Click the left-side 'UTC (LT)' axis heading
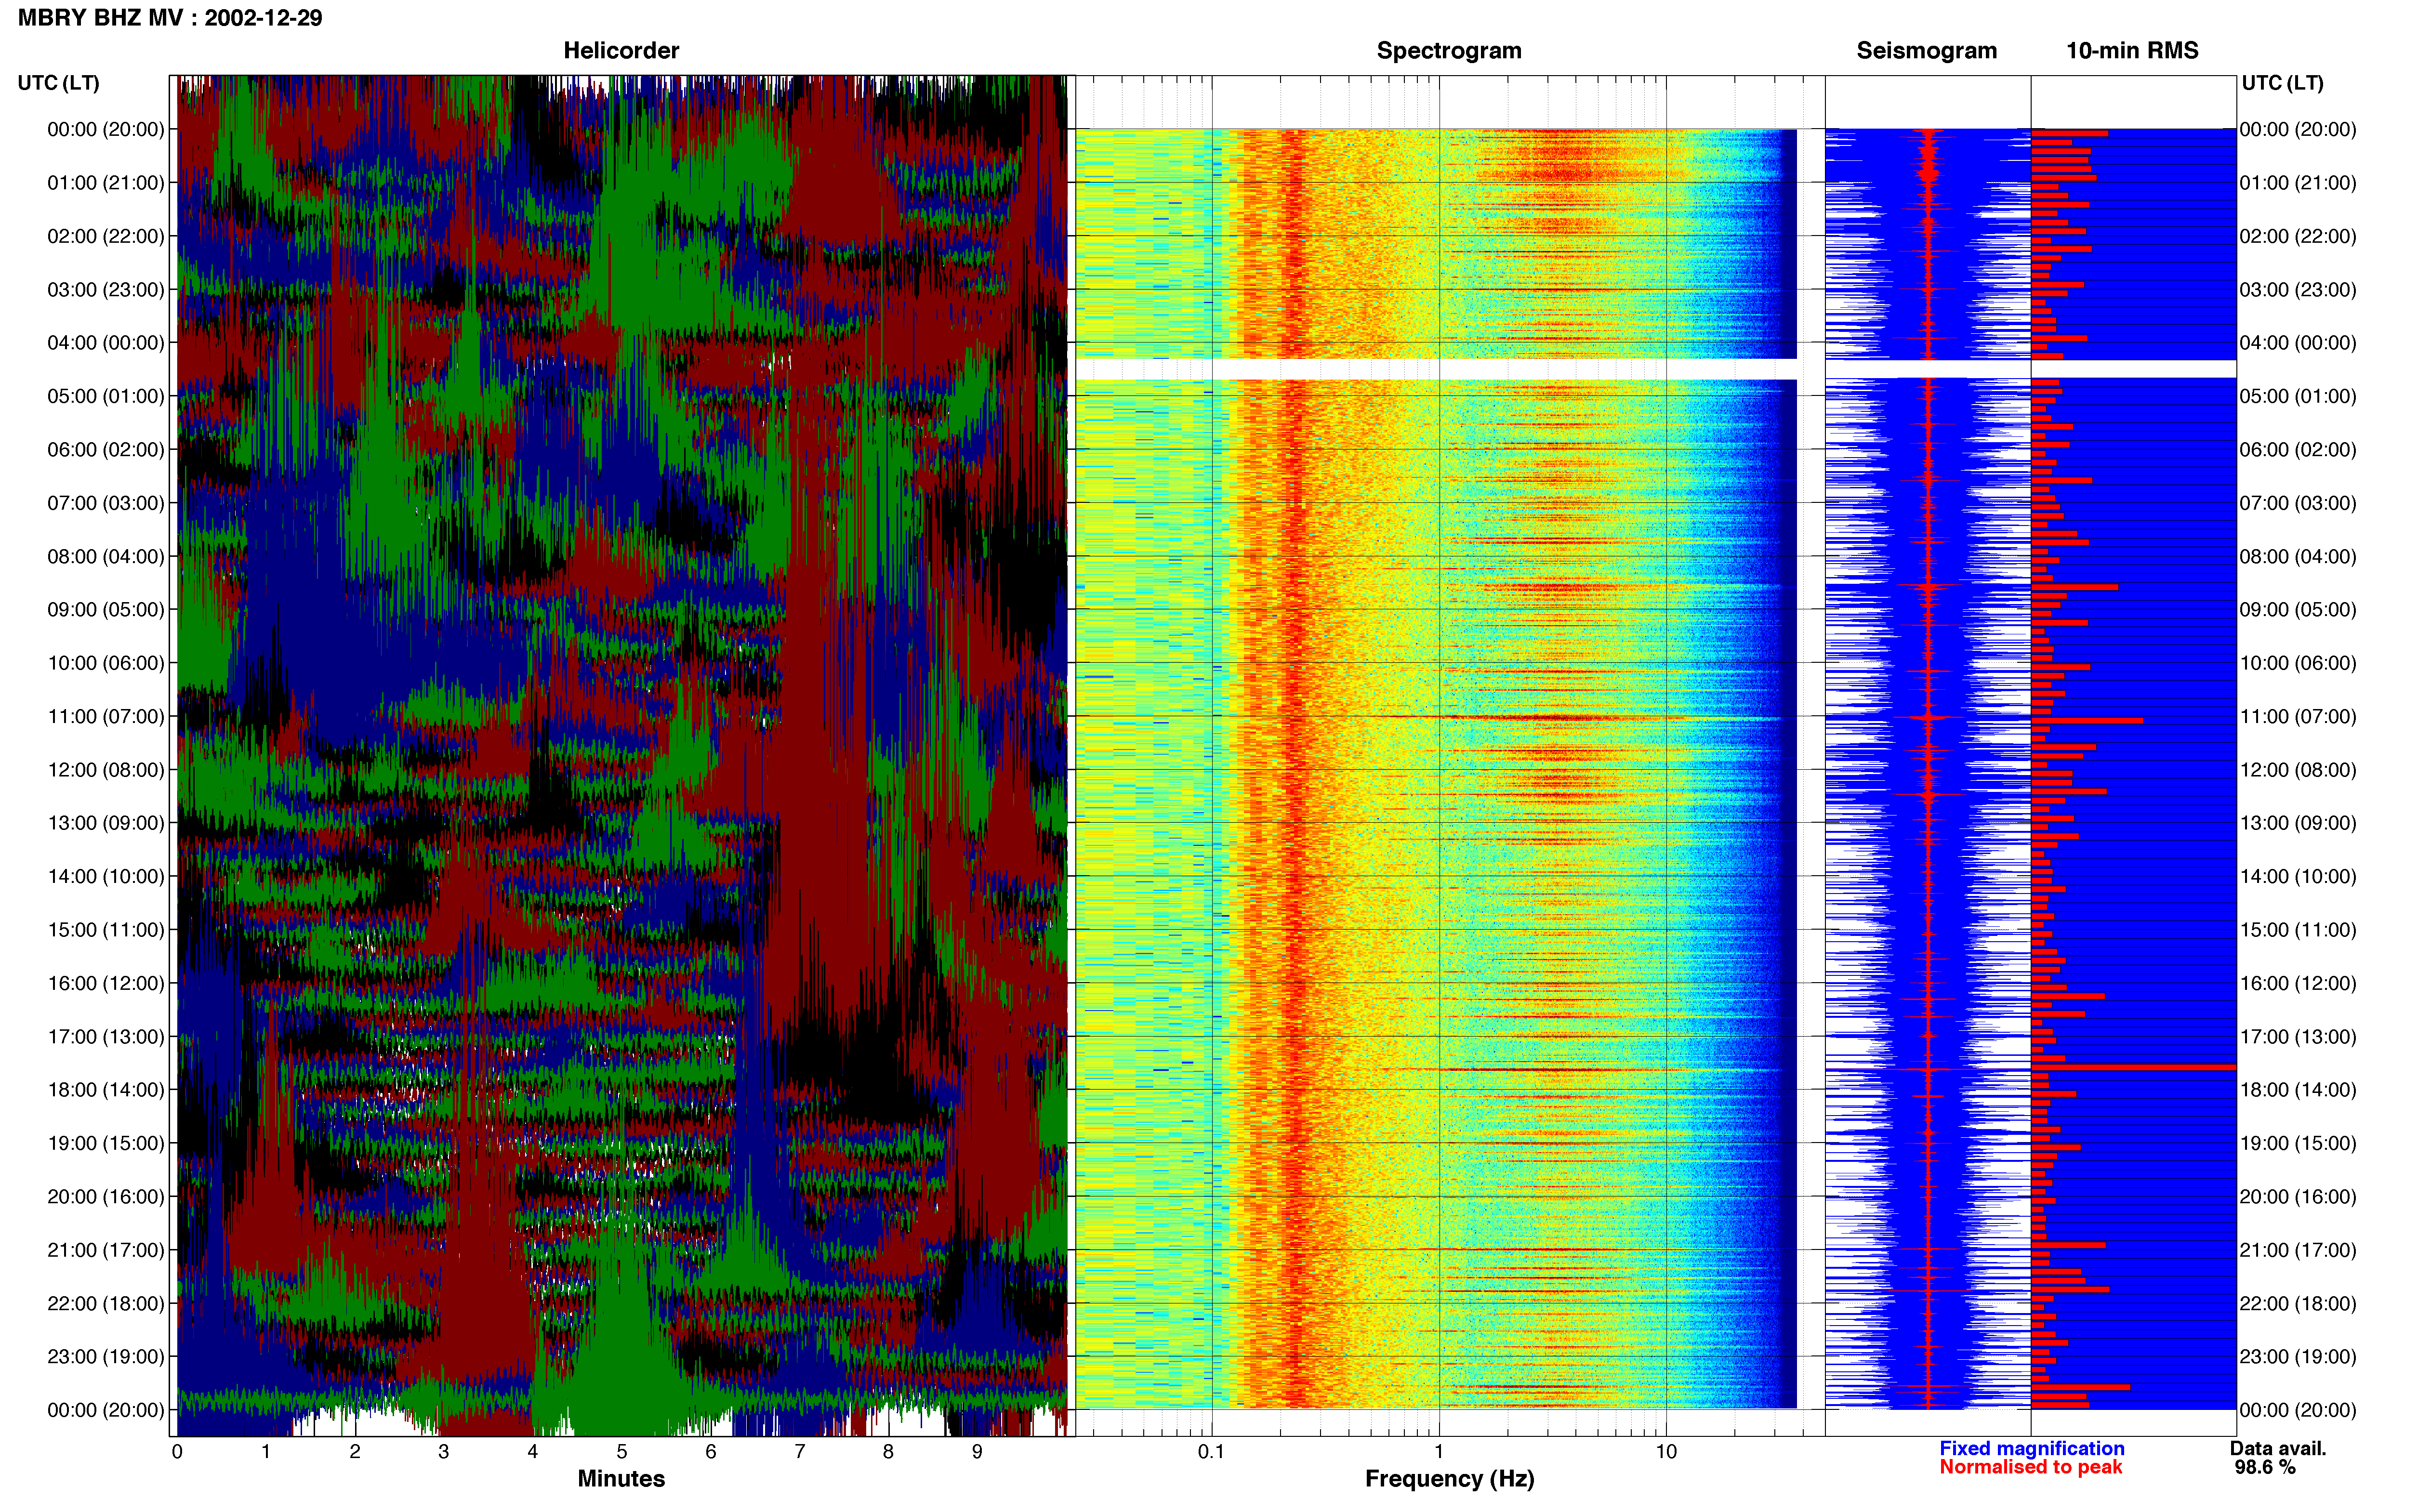This screenshot has width=2418, height=1512. click(x=59, y=83)
